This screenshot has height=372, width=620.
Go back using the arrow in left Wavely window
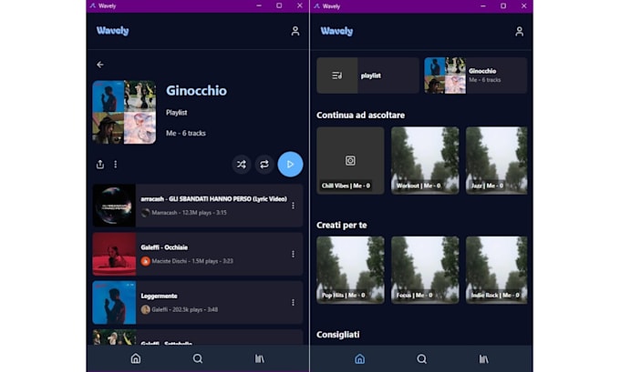100,65
